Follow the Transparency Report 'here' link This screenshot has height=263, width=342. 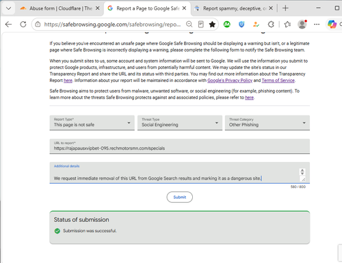click(x=68, y=81)
